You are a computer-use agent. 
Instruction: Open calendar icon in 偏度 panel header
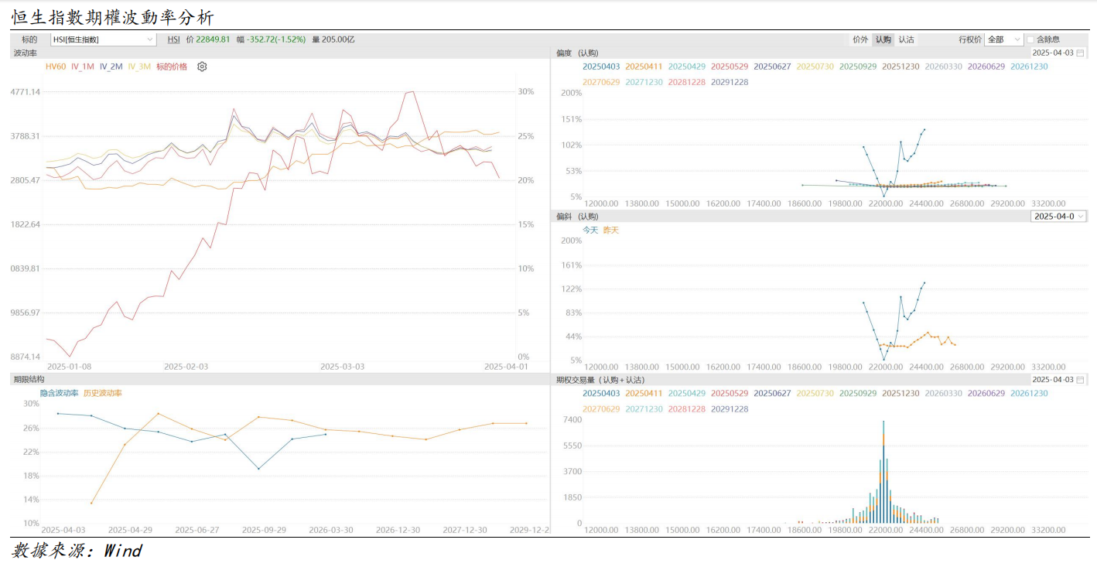point(1081,53)
